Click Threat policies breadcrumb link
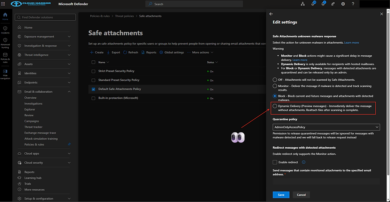 [x=124, y=16]
